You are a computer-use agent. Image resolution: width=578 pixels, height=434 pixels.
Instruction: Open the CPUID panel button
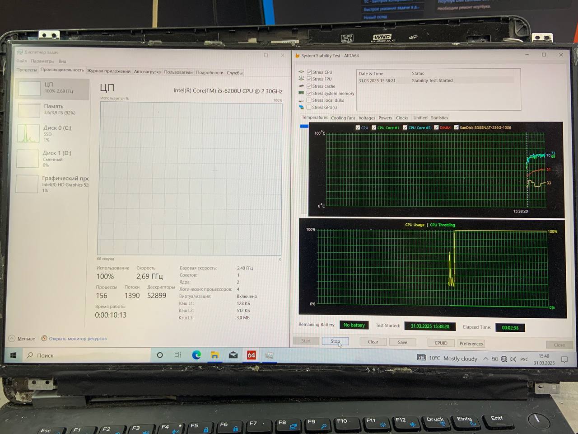[441, 343]
